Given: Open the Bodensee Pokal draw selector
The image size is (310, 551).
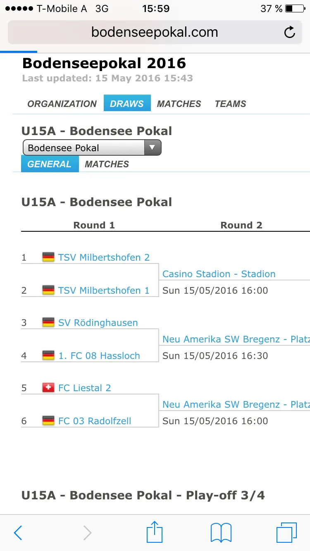Looking at the screenshot, I should [x=92, y=147].
